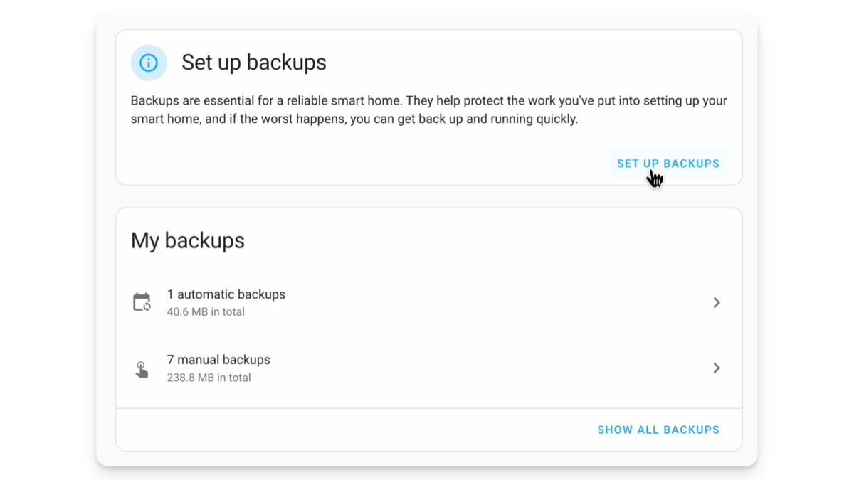Screen dimensions: 854x480
Task: Expand automatic backups with its chevron
Action: point(717,303)
